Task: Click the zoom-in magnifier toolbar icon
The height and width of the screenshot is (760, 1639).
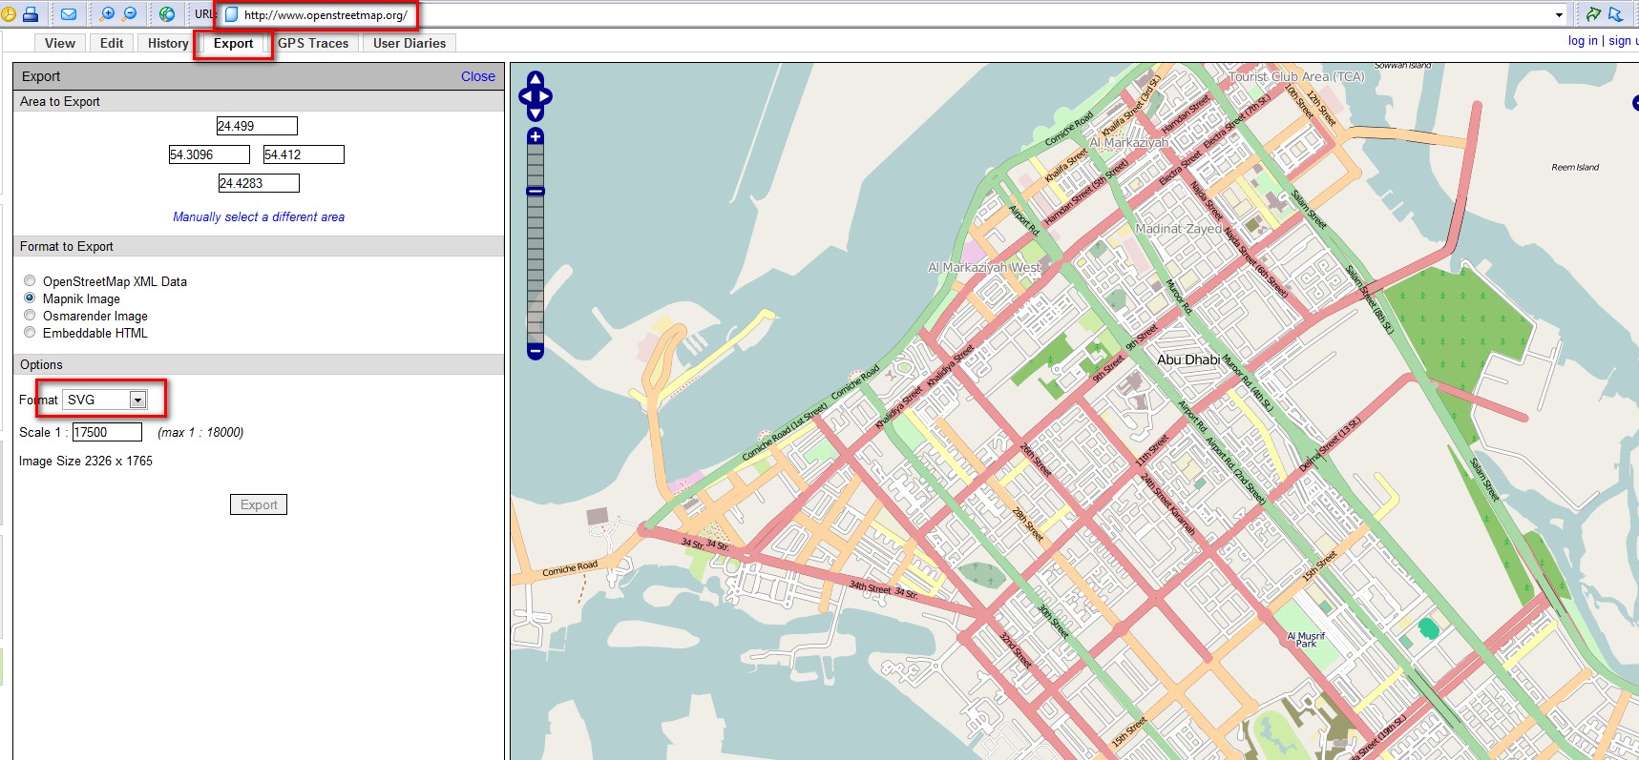Action: 107,14
